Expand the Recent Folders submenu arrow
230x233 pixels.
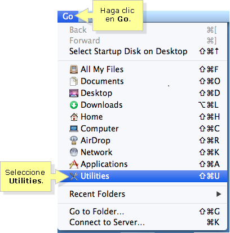219,194
